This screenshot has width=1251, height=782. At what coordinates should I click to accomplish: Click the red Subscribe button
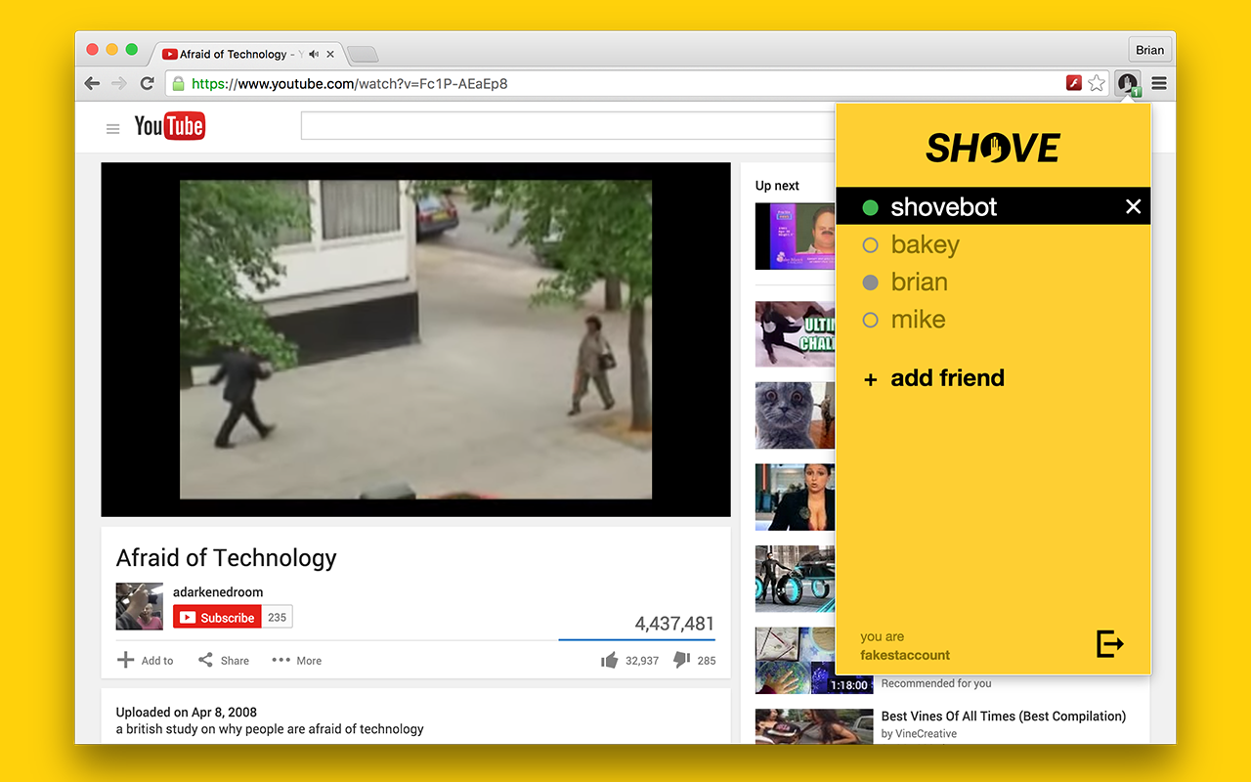(218, 617)
